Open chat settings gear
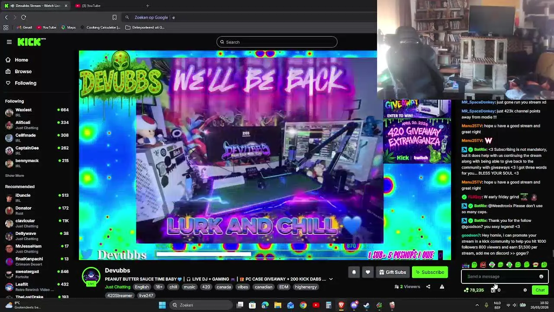The image size is (554, 312). pyautogui.click(x=525, y=290)
